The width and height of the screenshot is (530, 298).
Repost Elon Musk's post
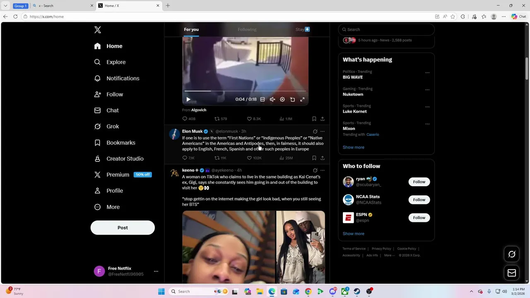coord(220,158)
